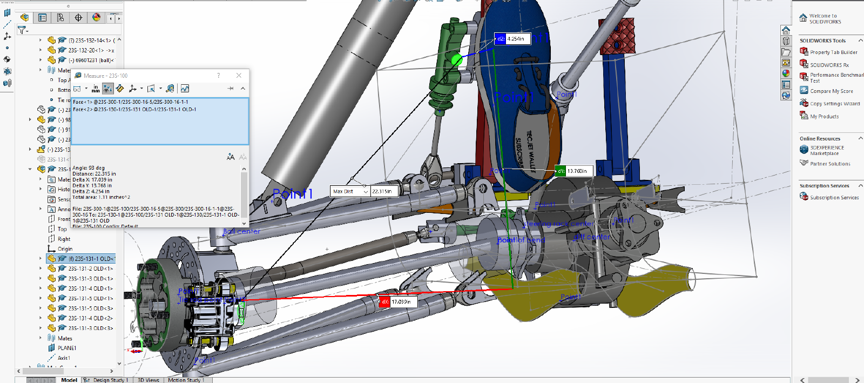Expand the 23S-131-2 OLD<1> tree item

click(x=40, y=268)
